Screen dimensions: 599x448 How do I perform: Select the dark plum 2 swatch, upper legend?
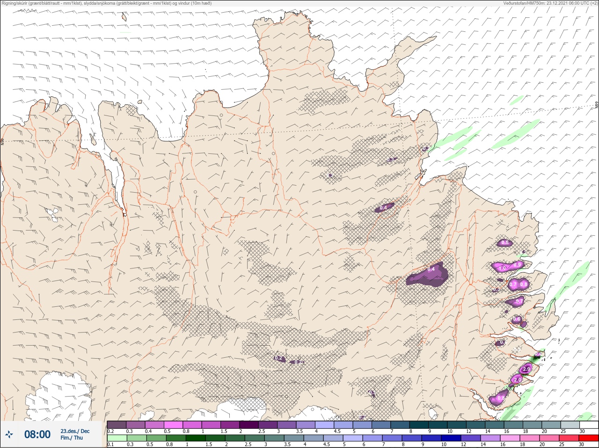pos(249,425)
